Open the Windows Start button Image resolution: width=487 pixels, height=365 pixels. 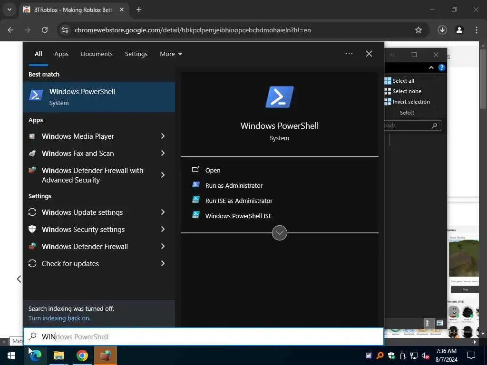(11, 355)
